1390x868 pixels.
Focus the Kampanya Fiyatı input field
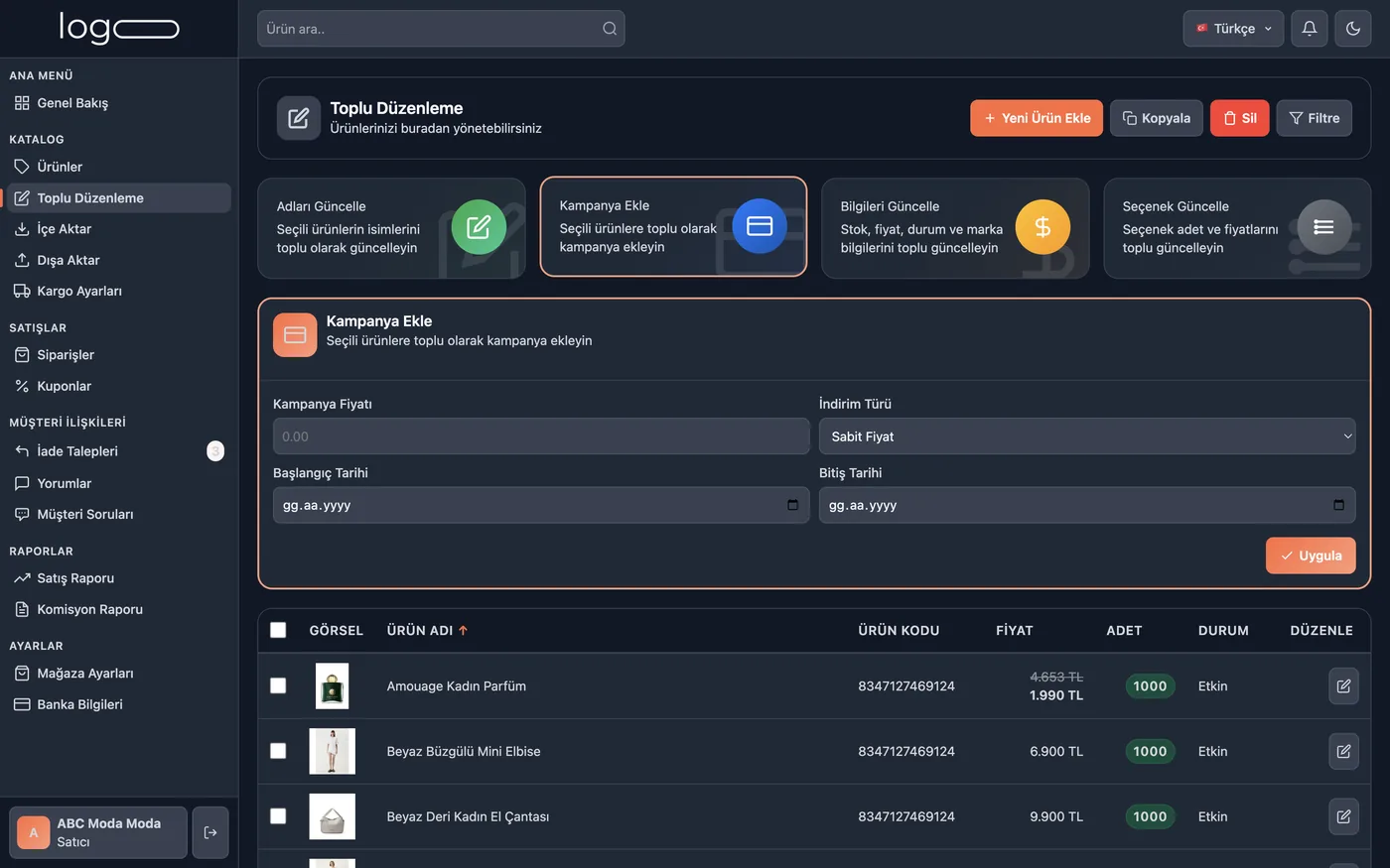(x=541, y=436)
